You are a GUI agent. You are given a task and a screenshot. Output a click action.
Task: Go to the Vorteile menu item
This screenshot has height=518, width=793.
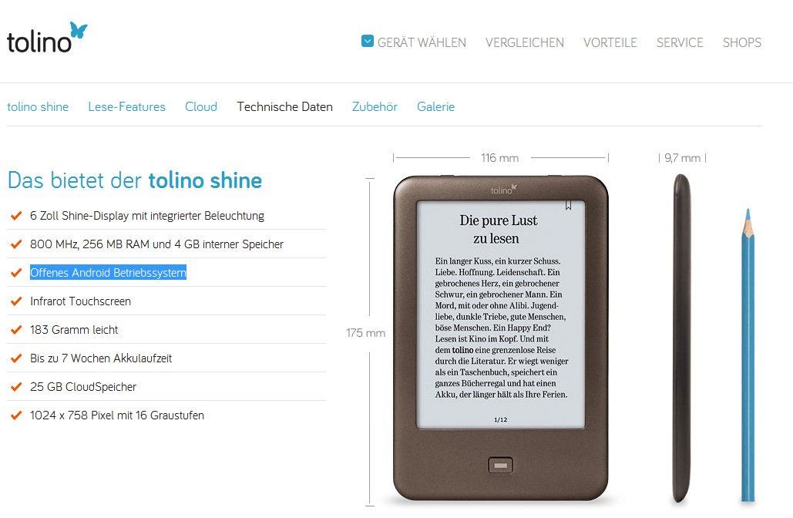pos(610,42)
